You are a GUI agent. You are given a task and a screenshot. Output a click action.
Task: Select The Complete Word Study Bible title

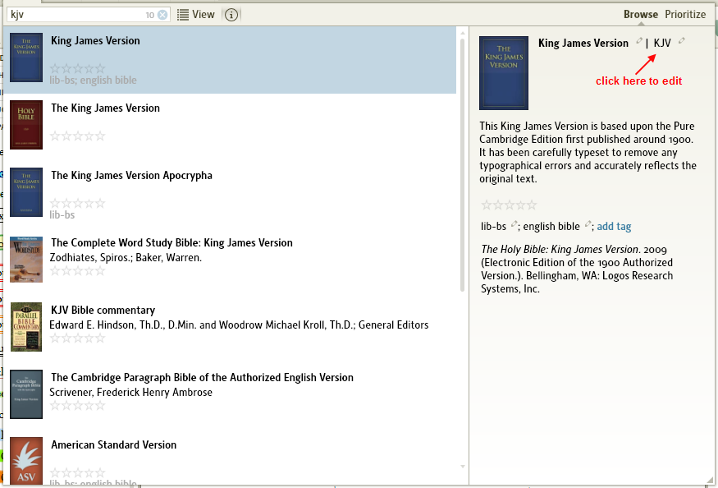point(171,243)
